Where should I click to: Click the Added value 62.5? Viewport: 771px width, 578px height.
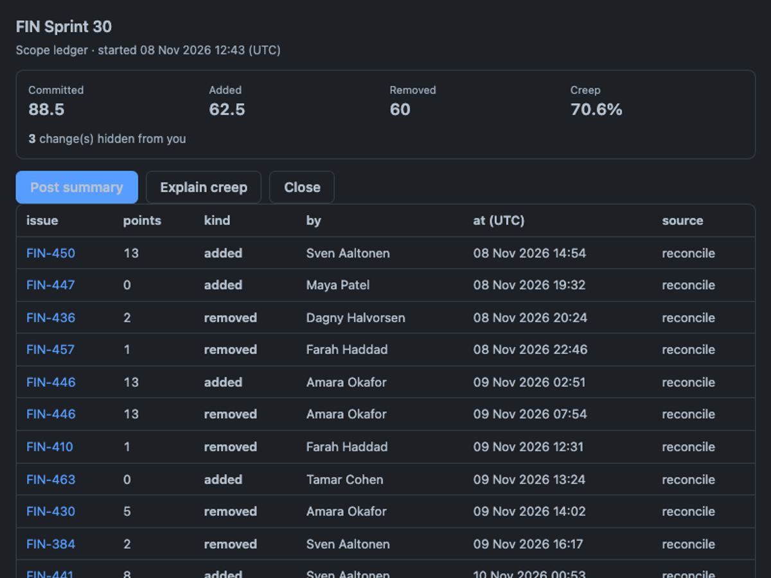point(227,109)
